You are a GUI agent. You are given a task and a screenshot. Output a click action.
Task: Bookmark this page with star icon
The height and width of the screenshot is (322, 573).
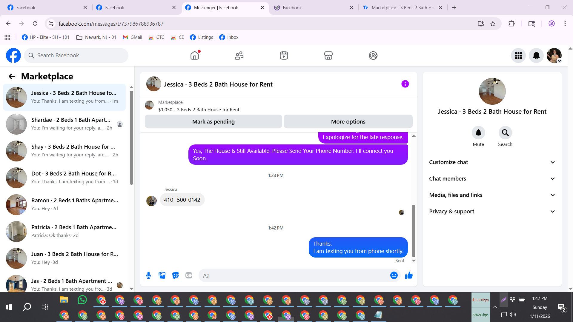coord(493,24)
